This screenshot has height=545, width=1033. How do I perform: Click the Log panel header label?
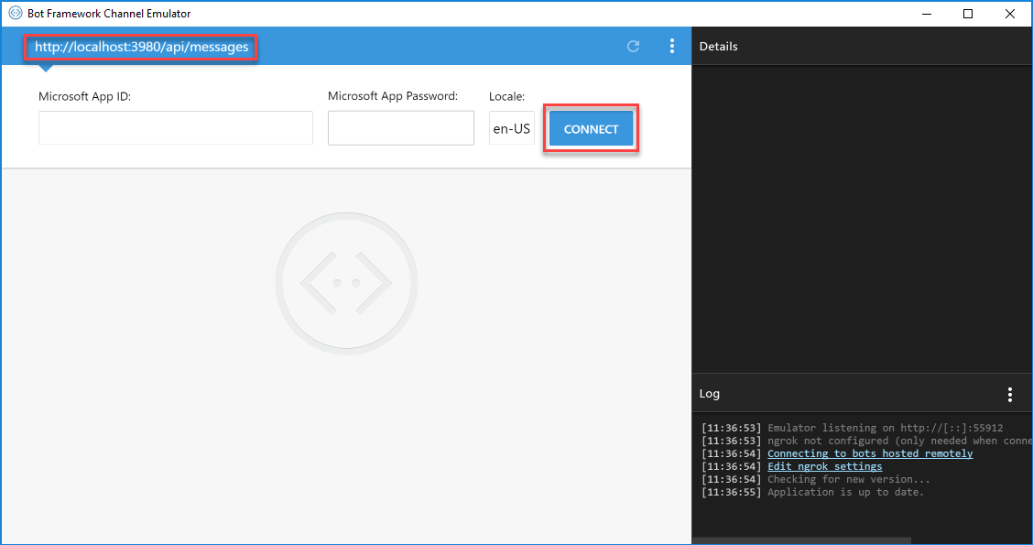709,394
